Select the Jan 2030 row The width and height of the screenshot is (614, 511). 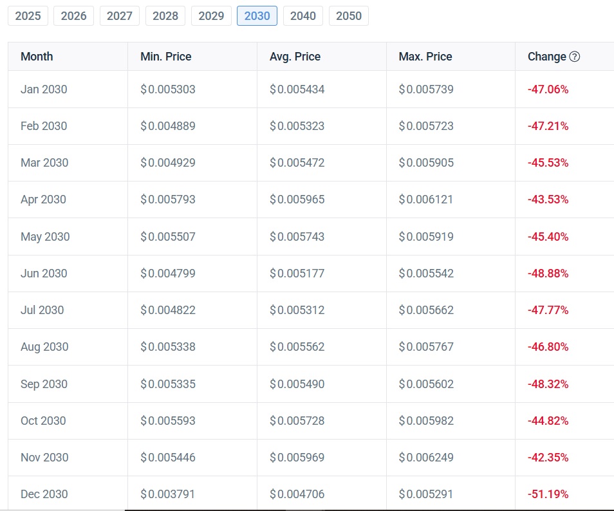coord(44,89)
